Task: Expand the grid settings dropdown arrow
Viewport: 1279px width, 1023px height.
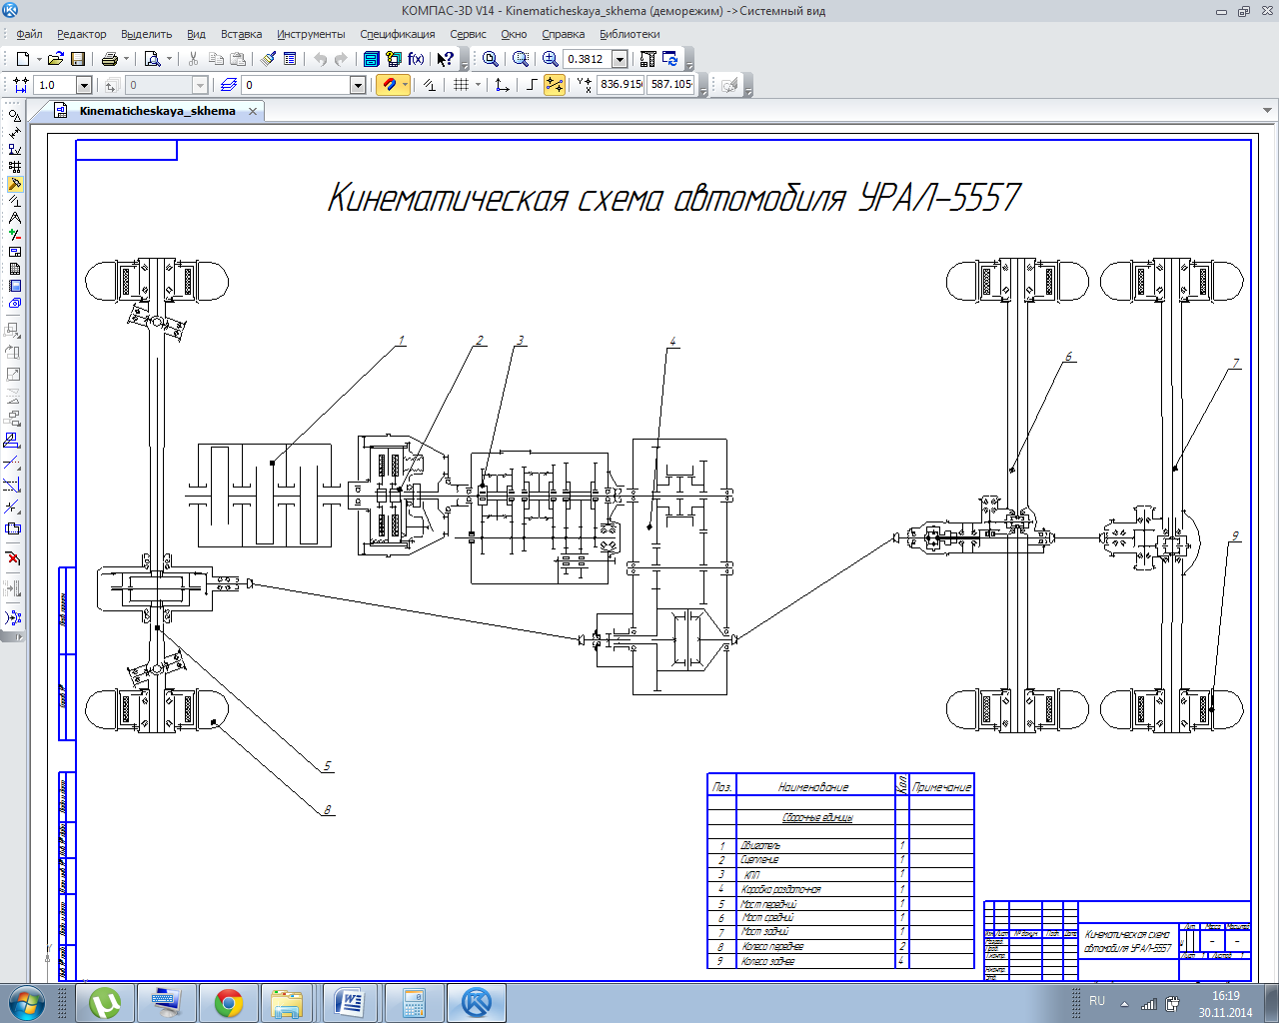Action: pyautogui.click(x=477, y=85)
